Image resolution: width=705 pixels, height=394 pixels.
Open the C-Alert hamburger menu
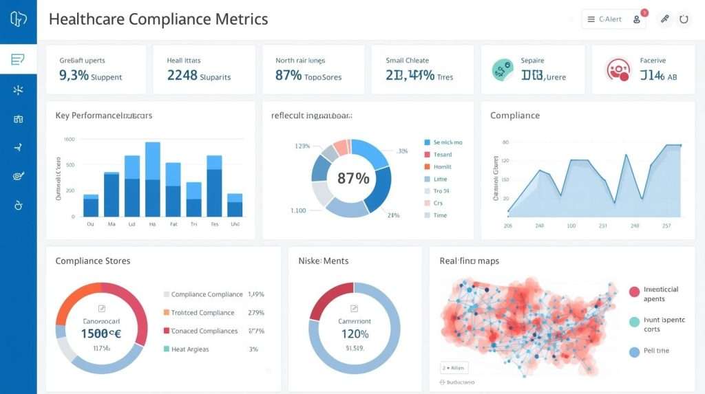(x=591, y=19)
